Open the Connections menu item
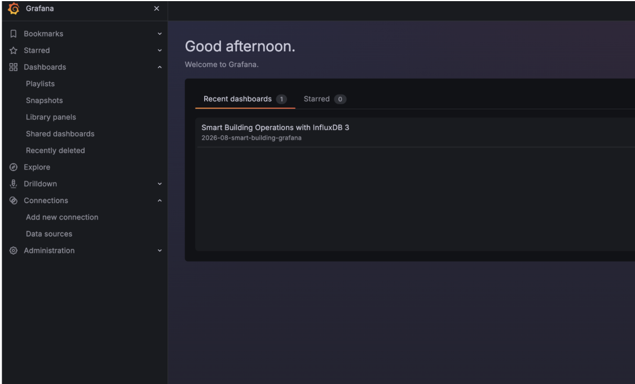Screen dimensions: 635x384 pyautogui.click(x=46, y=200)
